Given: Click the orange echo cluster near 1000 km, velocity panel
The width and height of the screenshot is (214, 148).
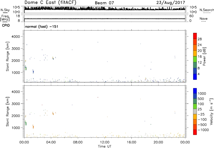Looking at the screenshot, I should pyautogui.click(x=33, y=127).
